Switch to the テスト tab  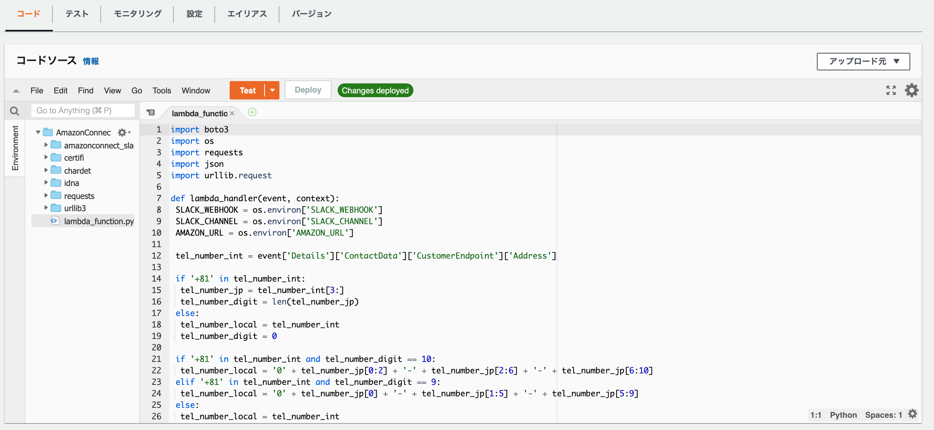click(x=77, y=14)
